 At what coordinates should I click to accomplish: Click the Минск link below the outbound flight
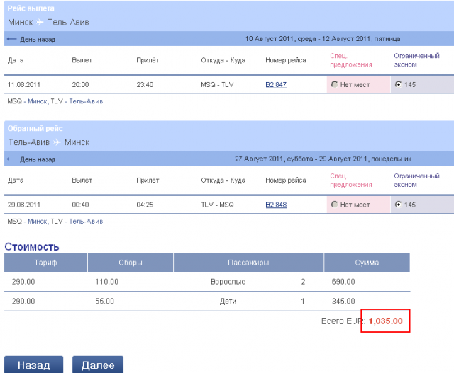click(x=38, y=101)
